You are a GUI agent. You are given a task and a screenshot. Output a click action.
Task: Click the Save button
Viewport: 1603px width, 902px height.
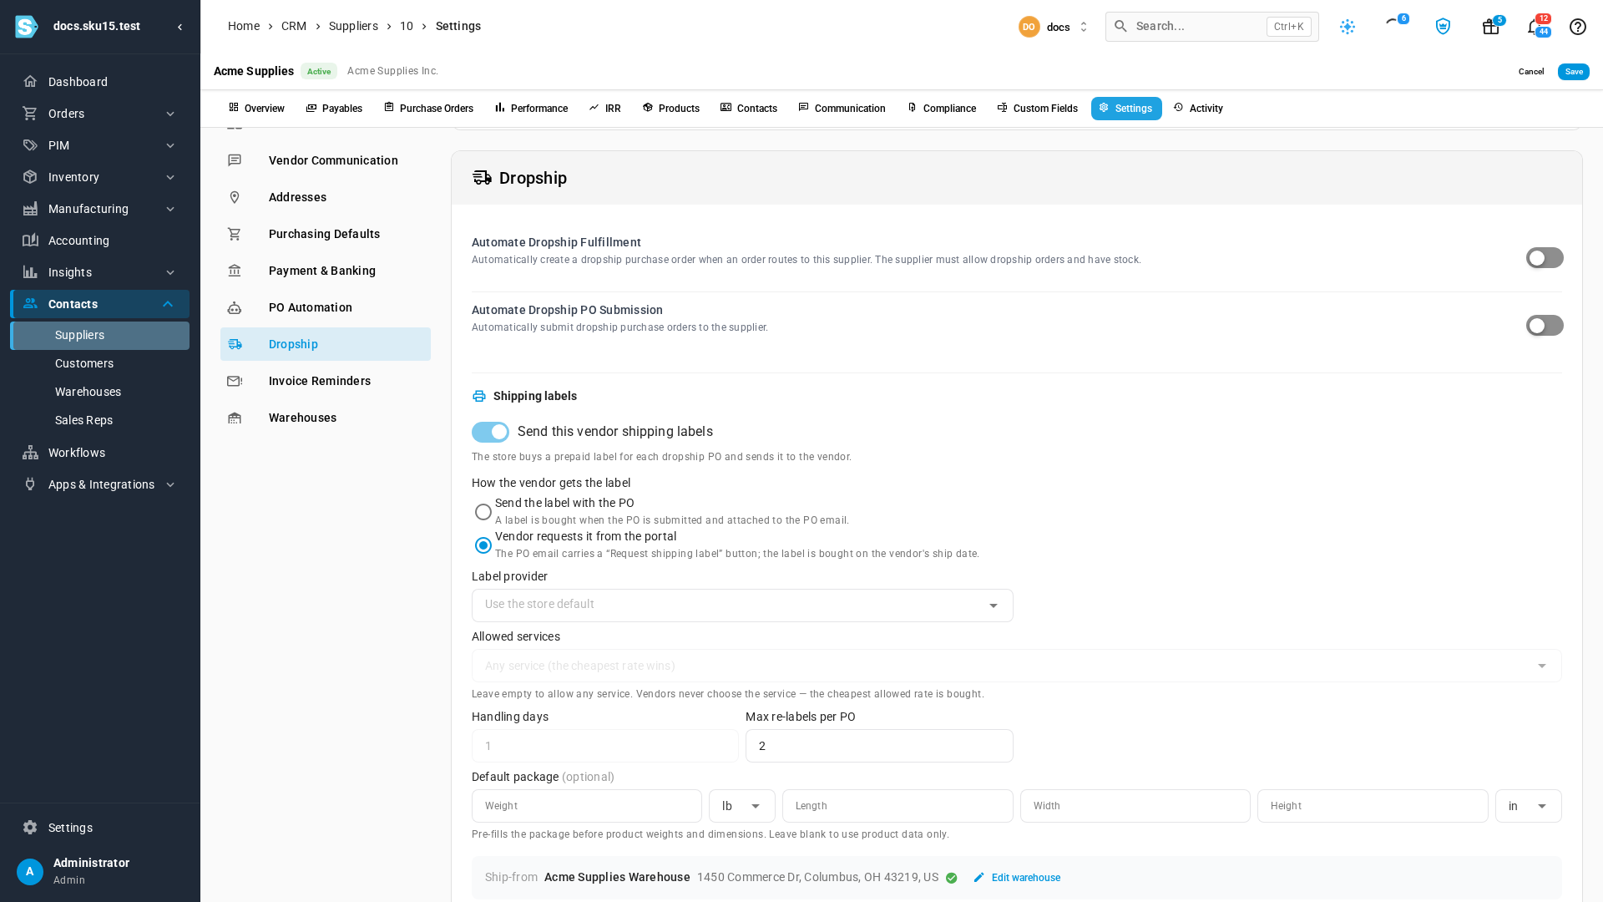pyautogui.click(x=1573, y=72)
